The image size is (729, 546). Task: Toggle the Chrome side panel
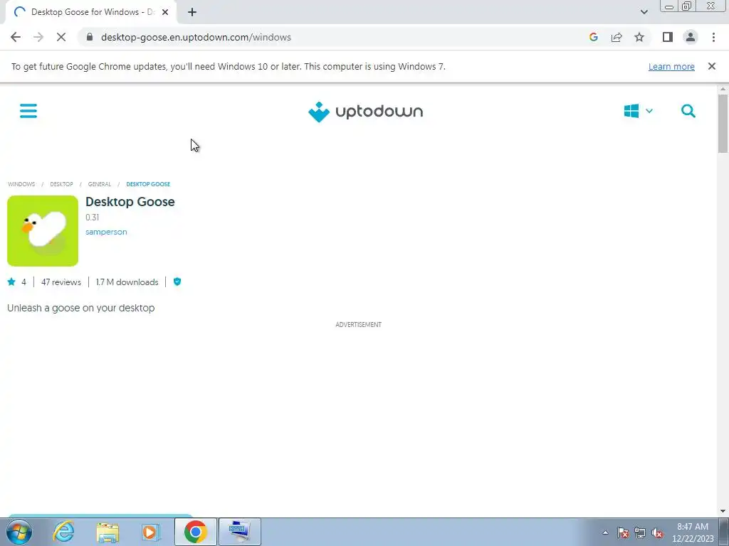point(668,37)
